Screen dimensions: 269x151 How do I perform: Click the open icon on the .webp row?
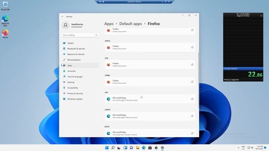tap(192, 82)
